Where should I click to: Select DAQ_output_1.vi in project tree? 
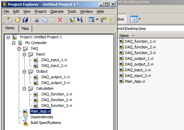tap(55, 77)
